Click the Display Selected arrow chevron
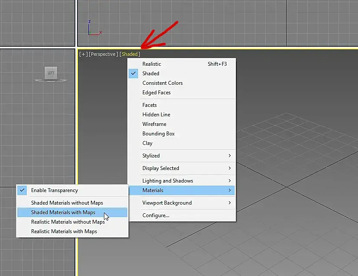This screenshot has width=358, height=276. [x=230, y=168]
